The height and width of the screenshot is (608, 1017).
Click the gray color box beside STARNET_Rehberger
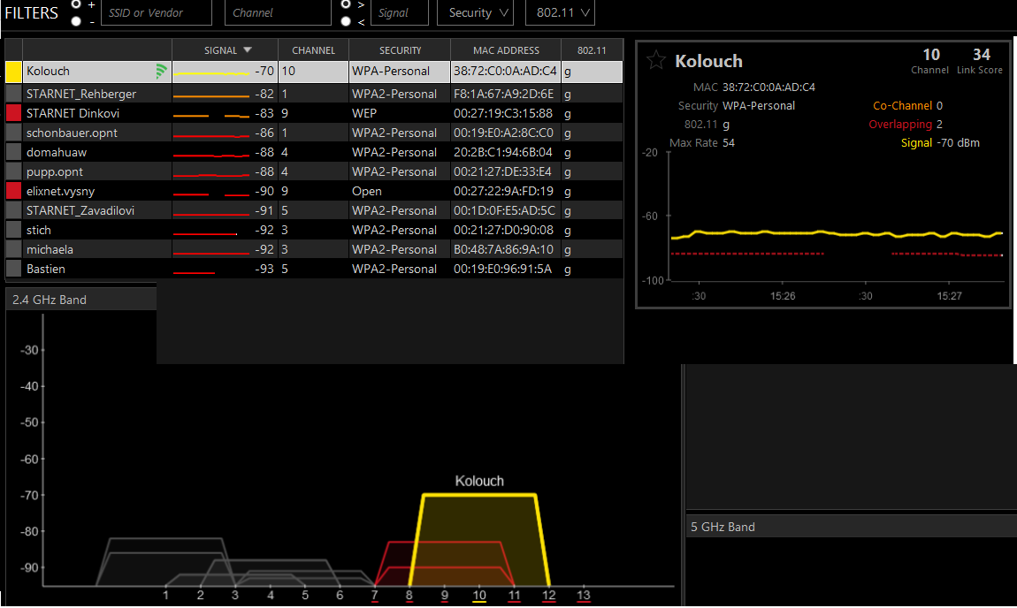point(13,94)
